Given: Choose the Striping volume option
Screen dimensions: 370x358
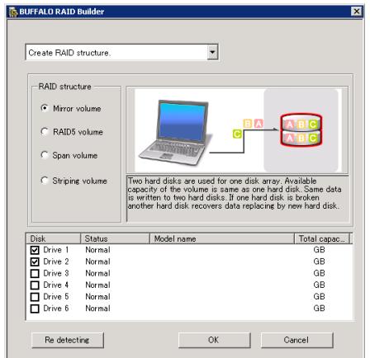Looking at the screenshot, I should click(45, 181).
